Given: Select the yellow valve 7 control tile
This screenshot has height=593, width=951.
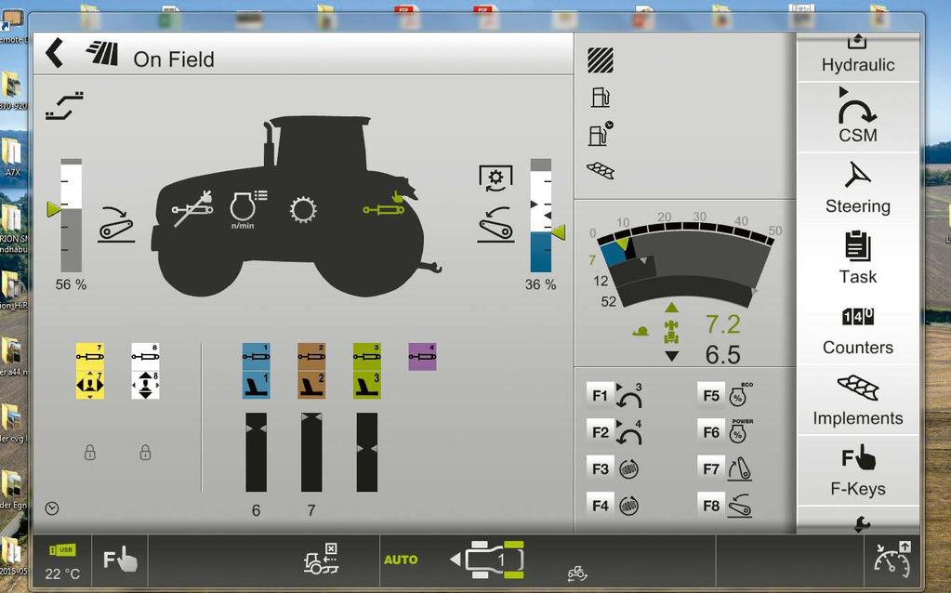Looking at the screenshot, I should [x=90, y=385].
